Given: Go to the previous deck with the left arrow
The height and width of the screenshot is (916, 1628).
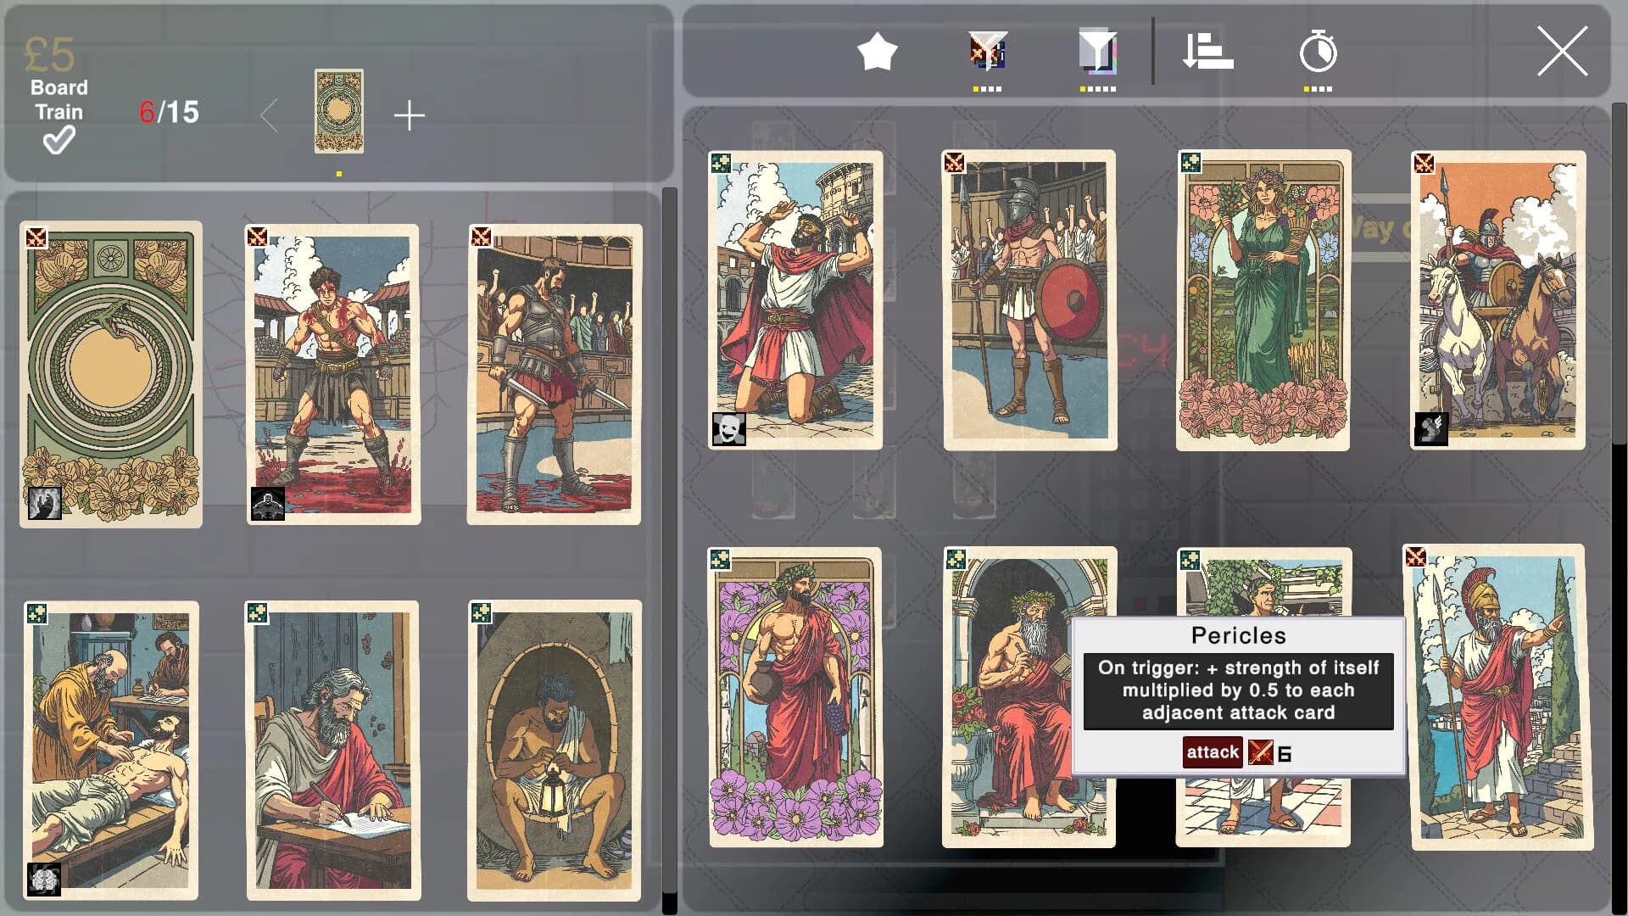Looking at the screenshot, I should point(269,115).
